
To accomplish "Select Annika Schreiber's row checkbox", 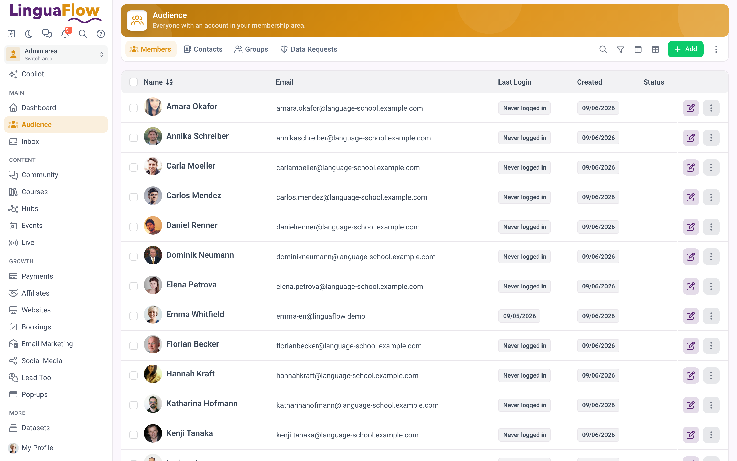I will tap(134, 138).
